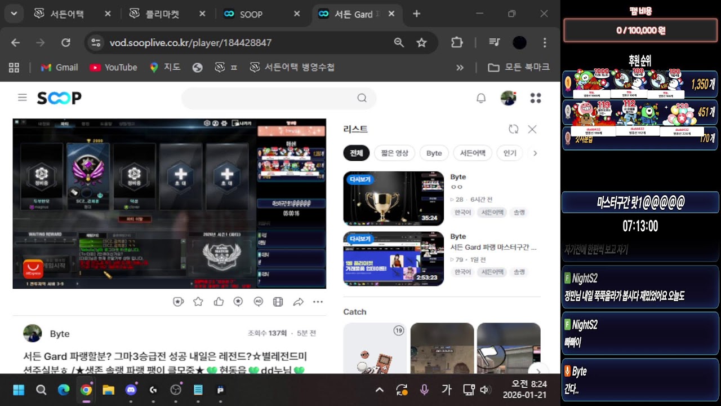Share the VOD with the arrow icon
The height and width of the screenshot is (406, 721).
tap(298, 302)
